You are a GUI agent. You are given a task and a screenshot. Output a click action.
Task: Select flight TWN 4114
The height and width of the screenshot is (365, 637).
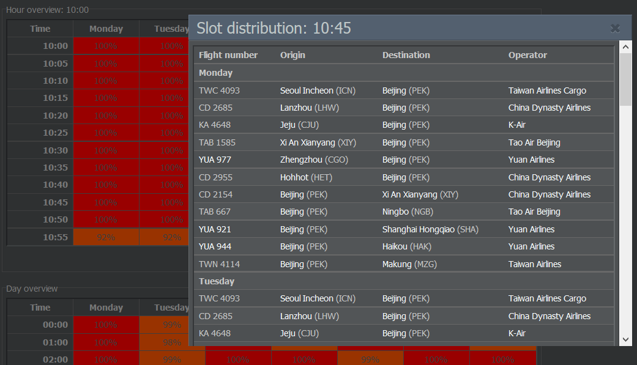pos(219,264)
